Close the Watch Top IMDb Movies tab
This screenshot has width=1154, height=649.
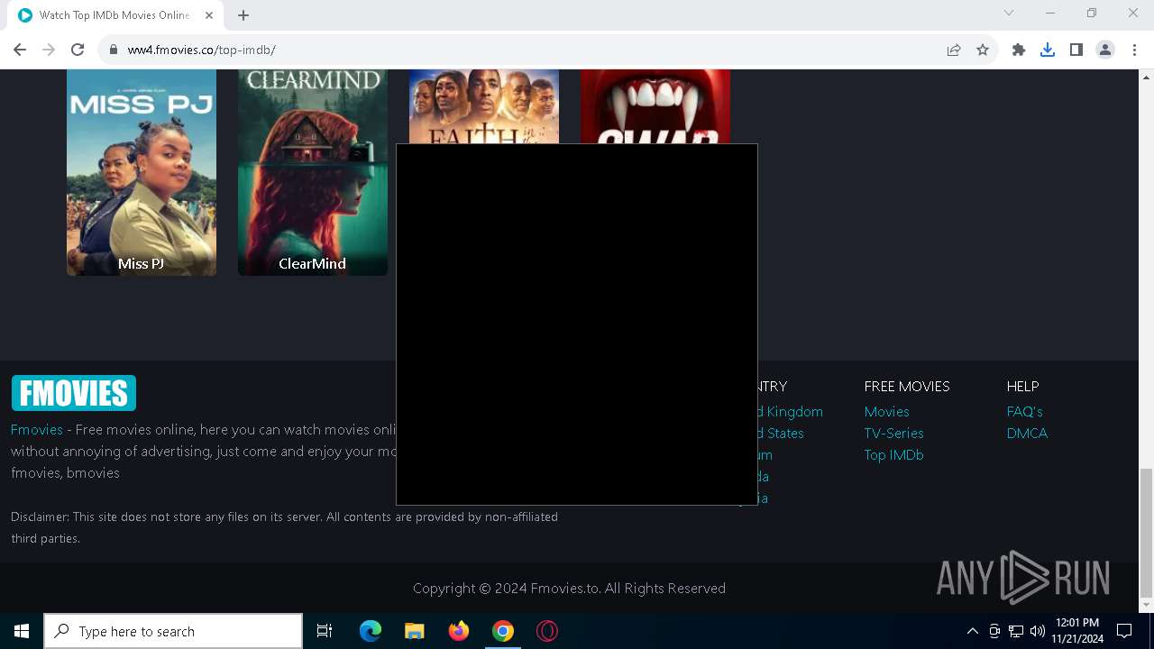(209, 15)
